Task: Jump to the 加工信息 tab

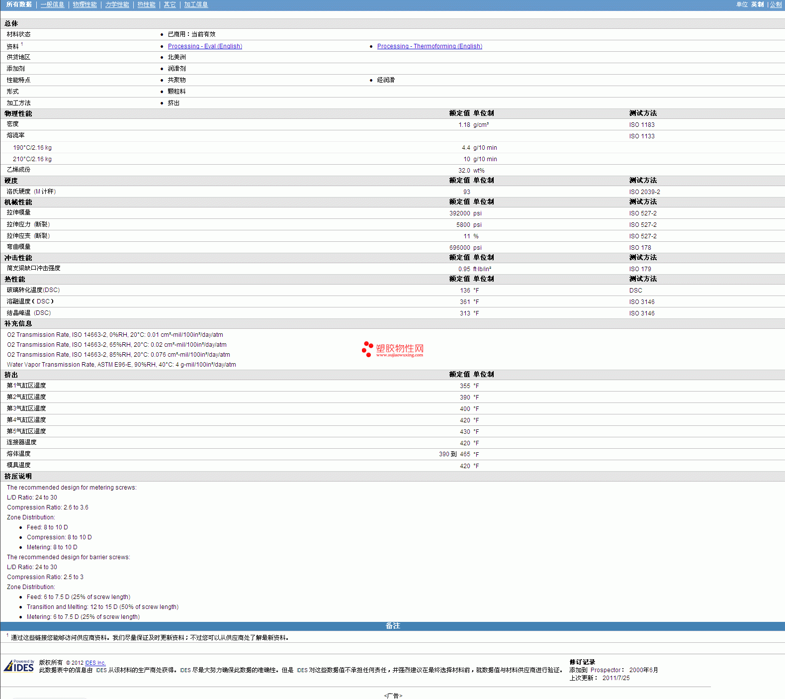Action: [196, 4]
